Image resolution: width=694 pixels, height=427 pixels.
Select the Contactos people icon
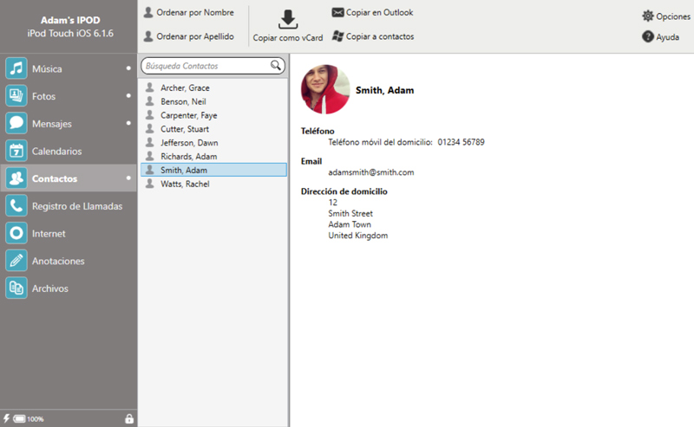pyautogui.click(x=16, y=178)
